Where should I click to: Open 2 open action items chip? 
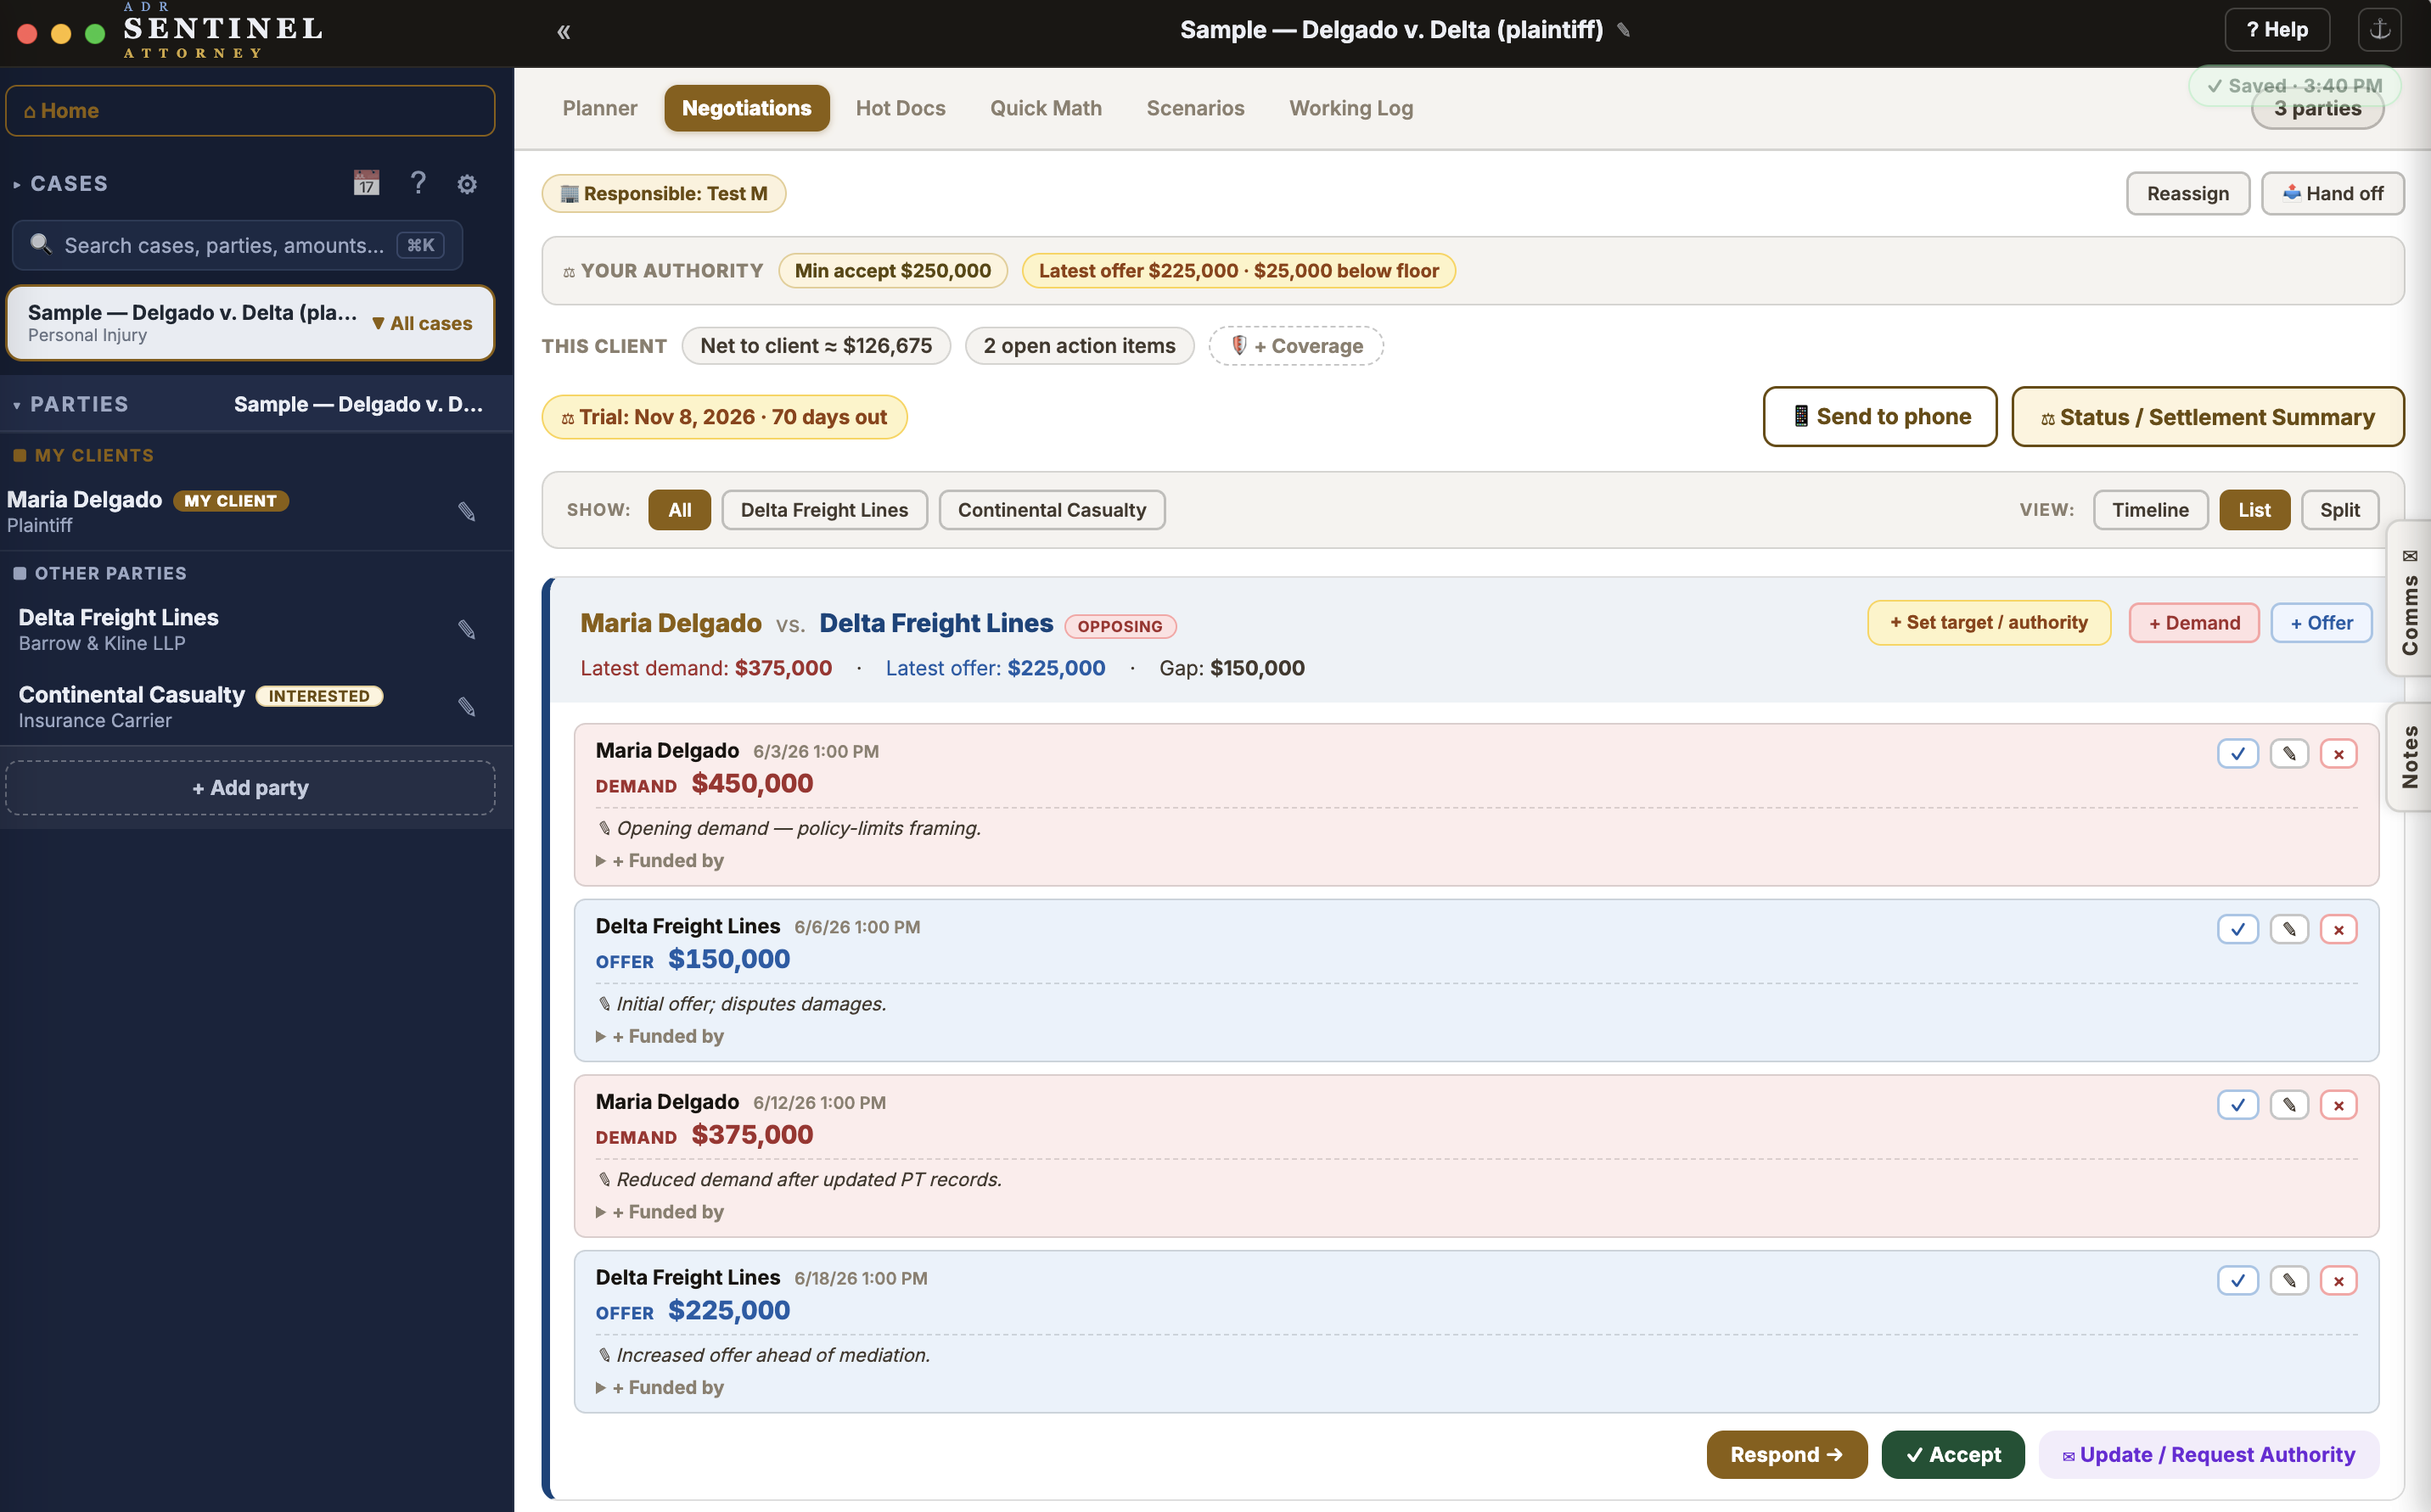pos(1079,346)
